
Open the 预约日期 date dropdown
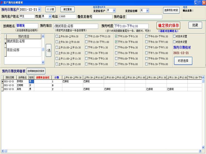[39, 9]
